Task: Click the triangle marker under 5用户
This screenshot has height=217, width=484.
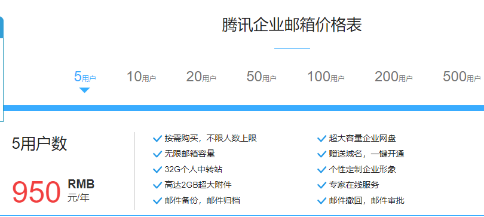Action: pos(84,90)
